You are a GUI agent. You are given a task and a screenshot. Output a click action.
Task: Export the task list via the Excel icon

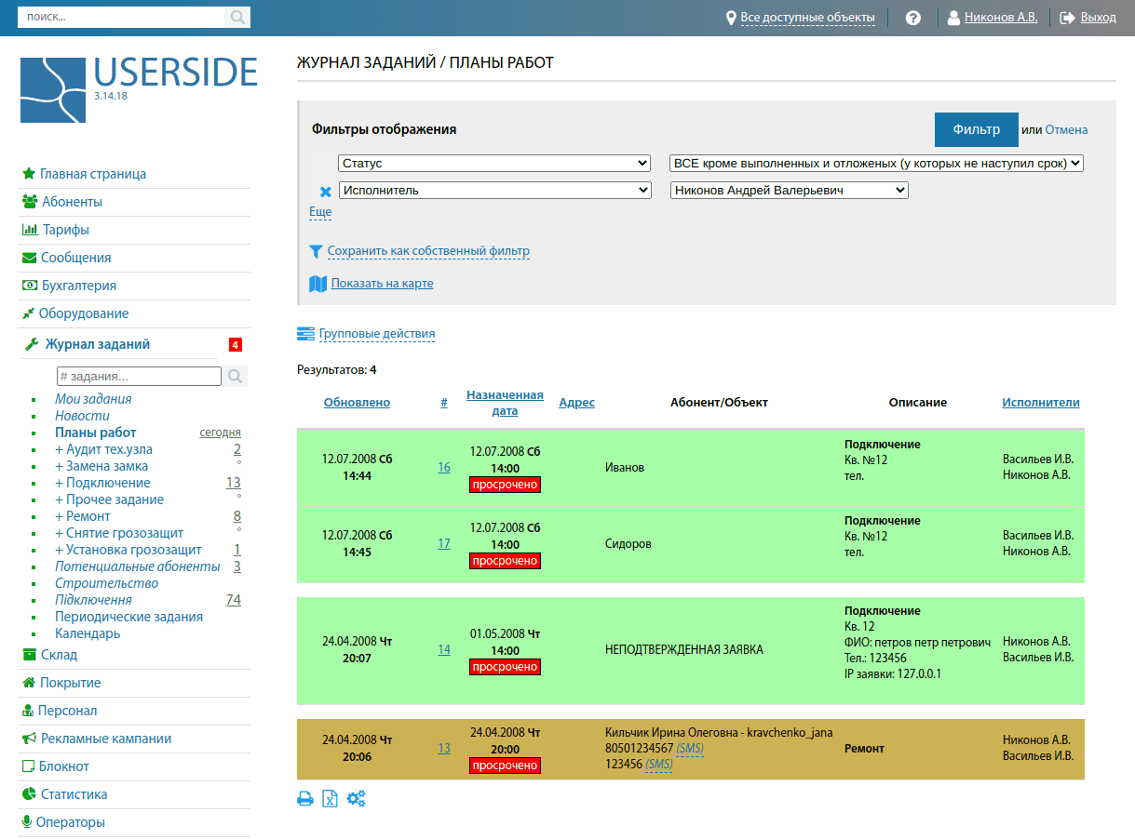[x=330, y=798]
